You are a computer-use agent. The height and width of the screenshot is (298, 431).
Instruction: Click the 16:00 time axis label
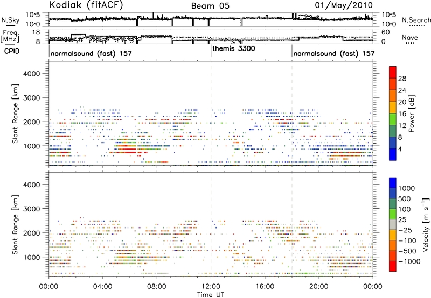pyautogui.click(x=265, y=287)
